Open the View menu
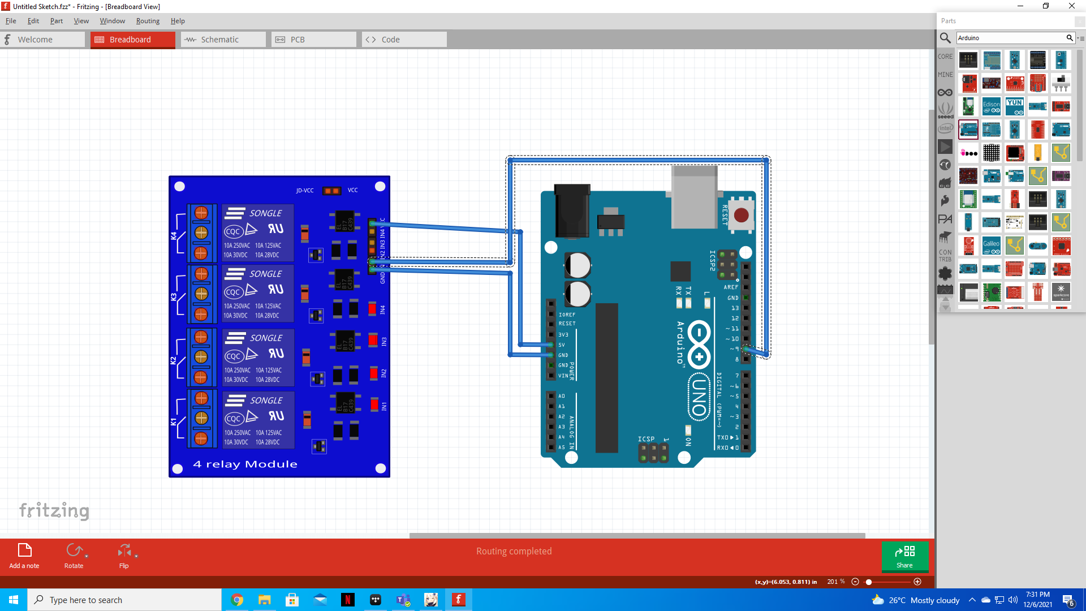This screenshot has width=1086, height=611. [x=81, y=21]
